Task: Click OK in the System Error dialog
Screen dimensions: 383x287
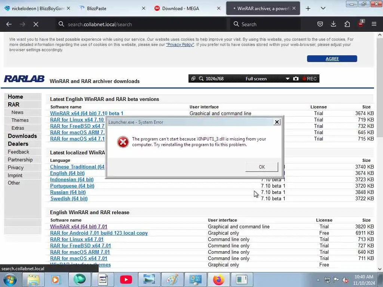Action: (x=262, y=167)
